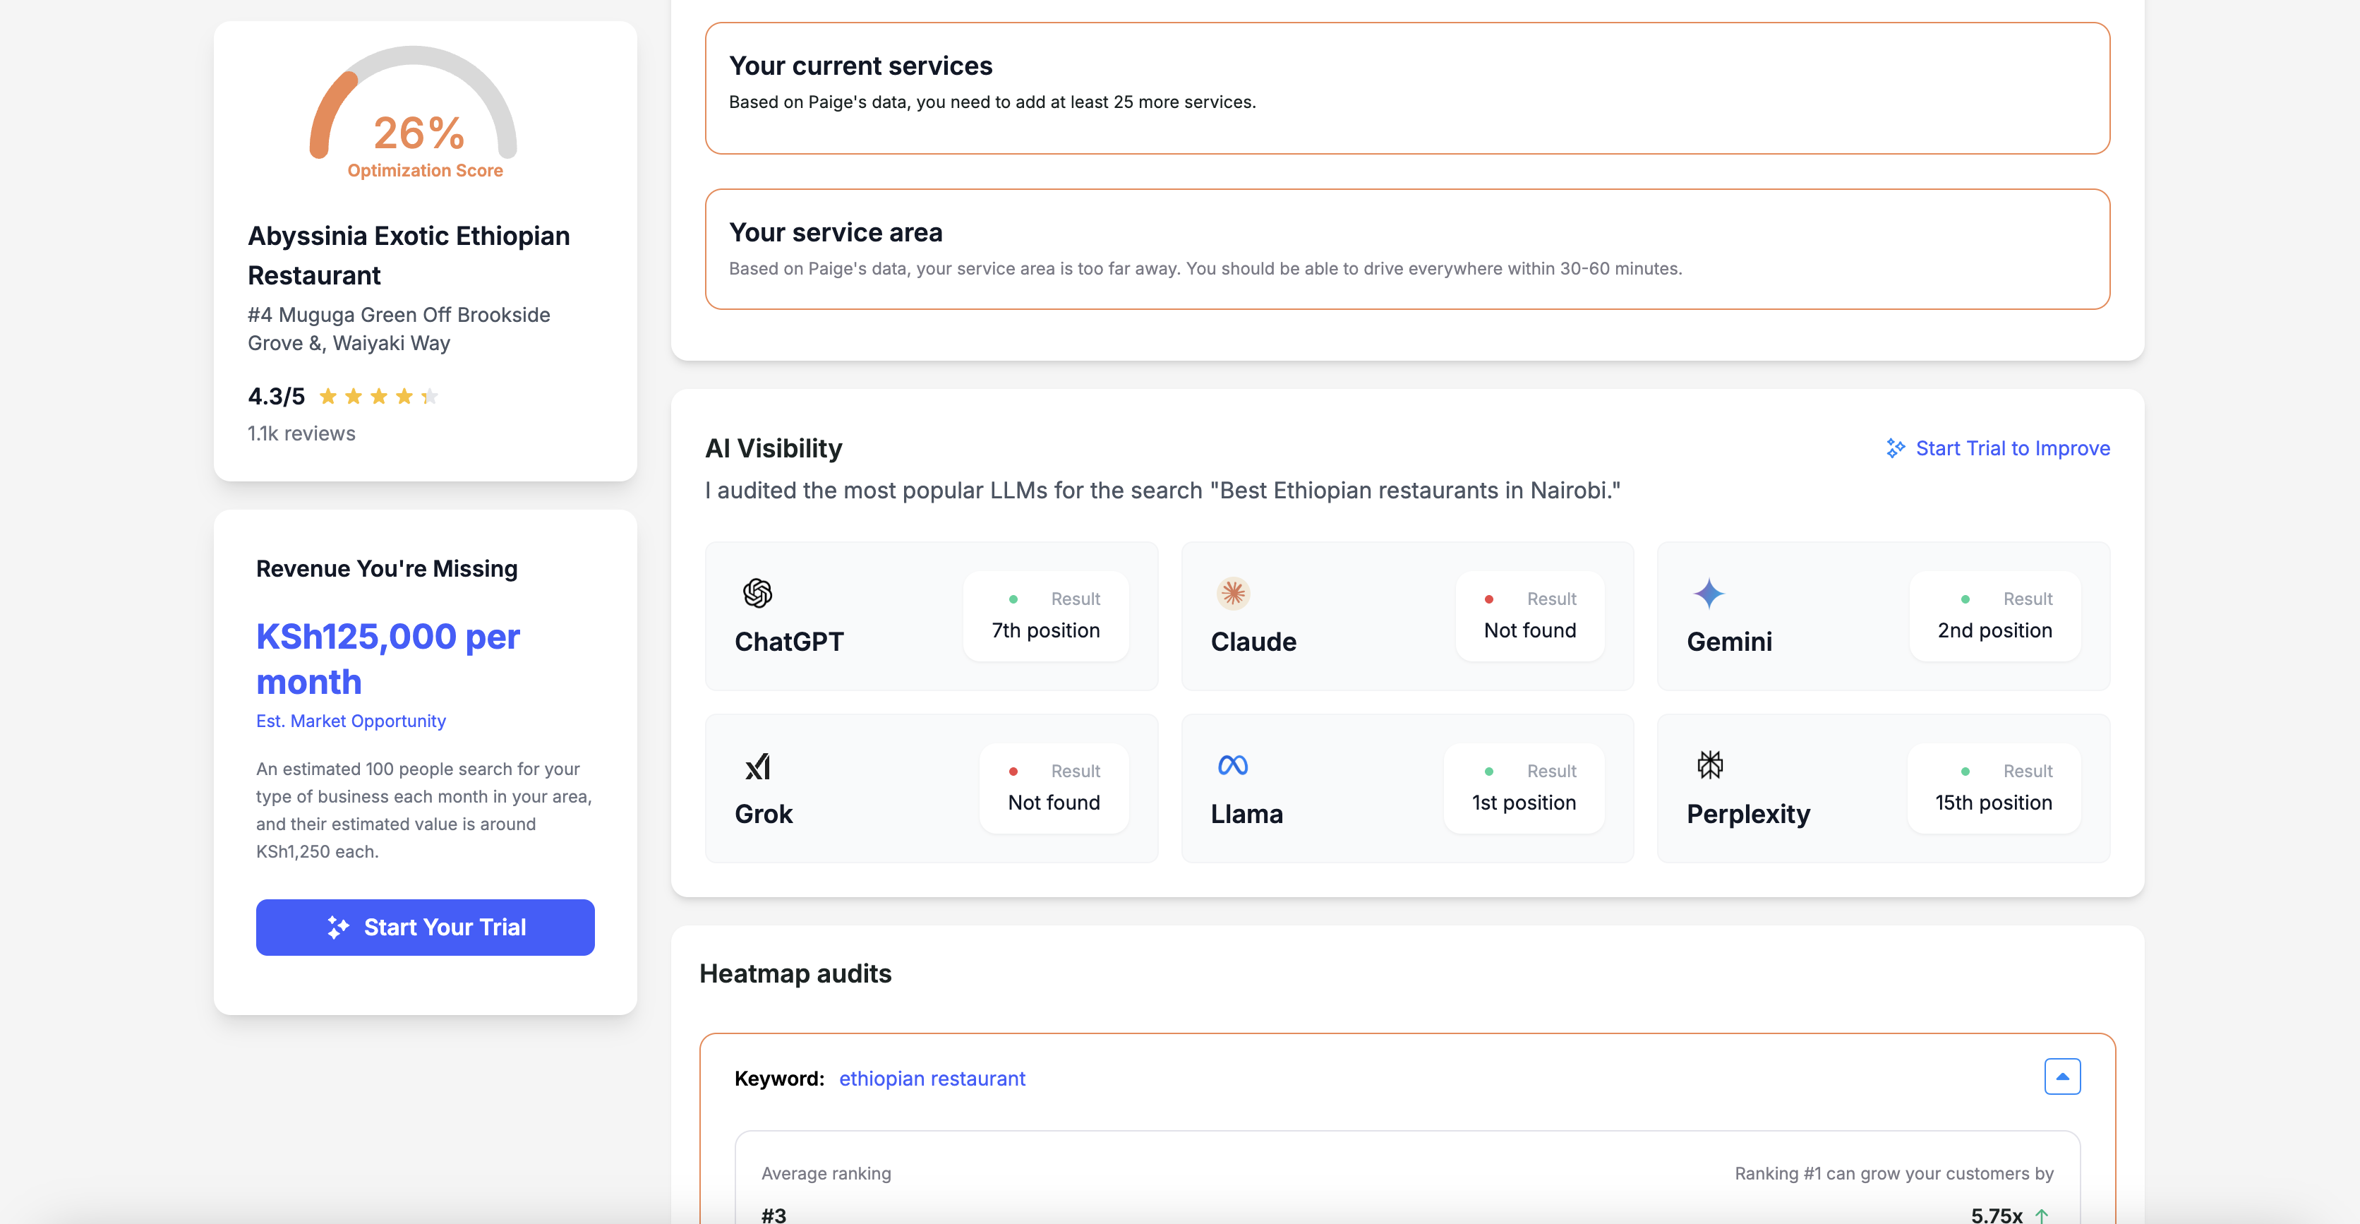2360x1224 pixels.
Task: Select ChatGPT 7th position result box
Action: (1045, 616)
